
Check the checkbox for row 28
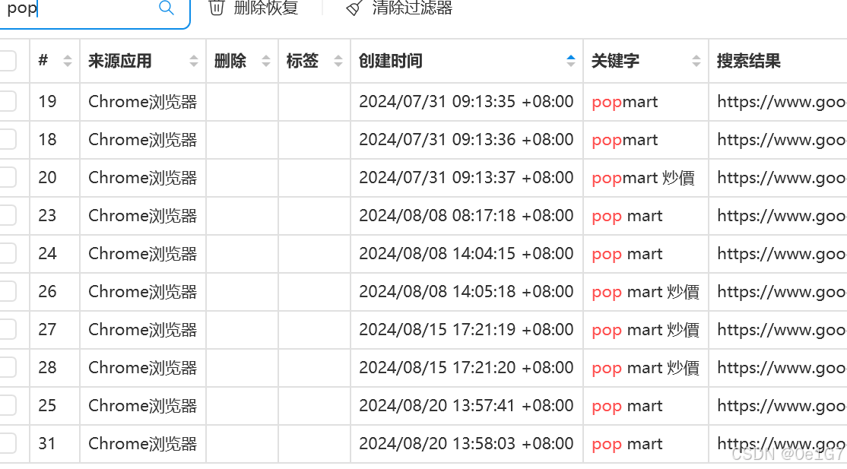pyautogui.click(x=7, y=367)
